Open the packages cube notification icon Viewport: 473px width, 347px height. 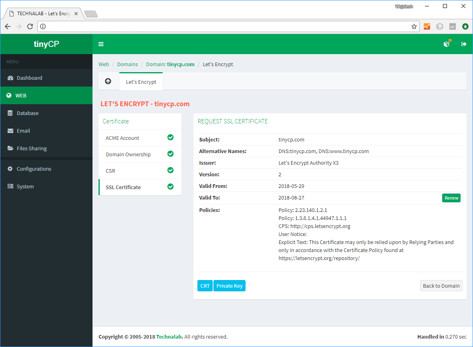tap(447, 44)
